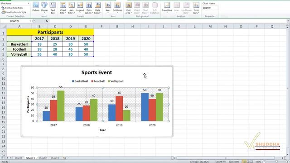Go to the last sheet tab arrow

point(10,158)
